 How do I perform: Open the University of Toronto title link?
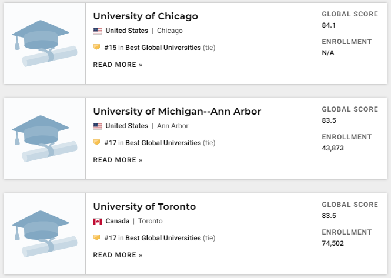click(x=145, y=207)
